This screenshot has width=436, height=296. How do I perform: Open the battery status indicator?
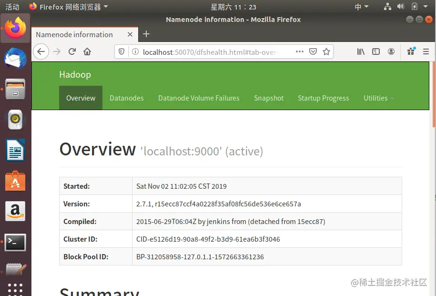414,6
